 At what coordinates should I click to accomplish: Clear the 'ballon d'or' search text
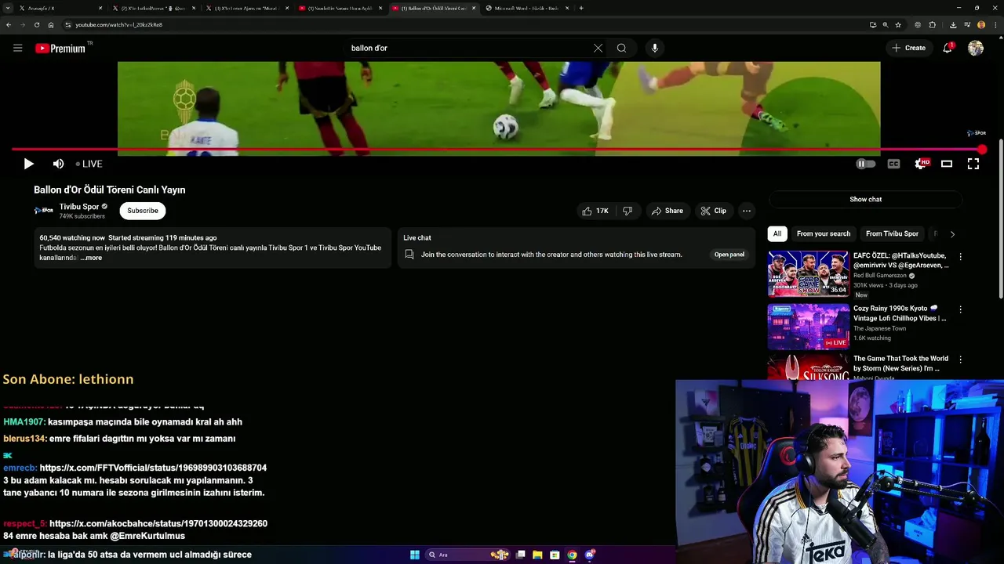point(598,48)
